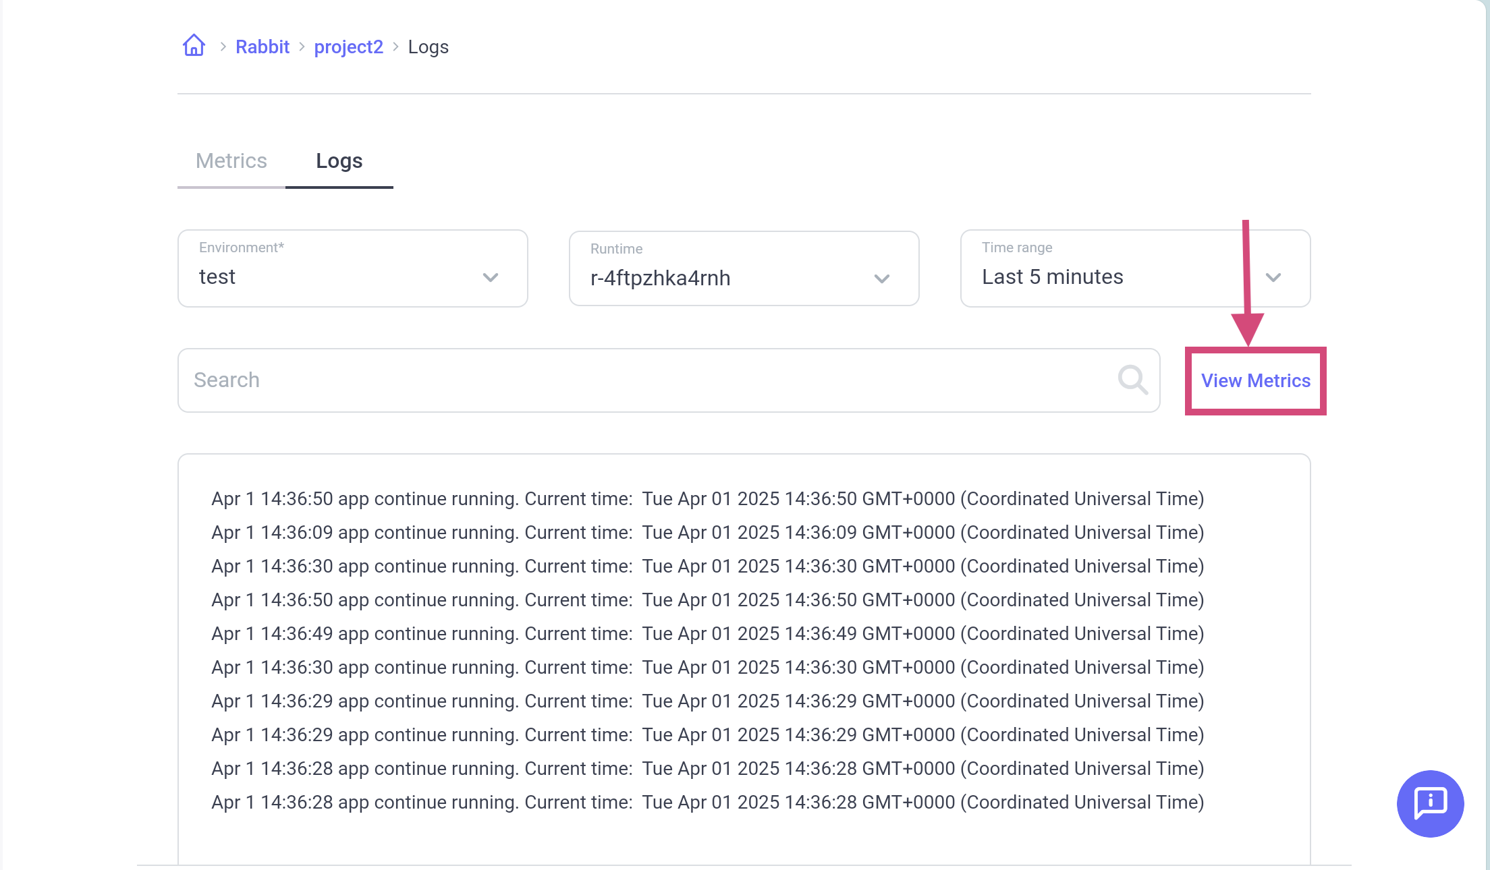The height and width of the screenshot is (870, 1490).
Task: Click the Logs breadcrumb text
Action: (428, 47)
